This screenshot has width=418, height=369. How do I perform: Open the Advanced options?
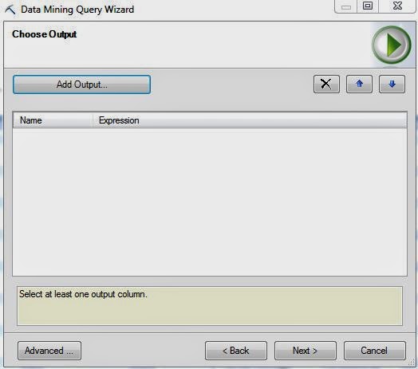tap(49, 351)
